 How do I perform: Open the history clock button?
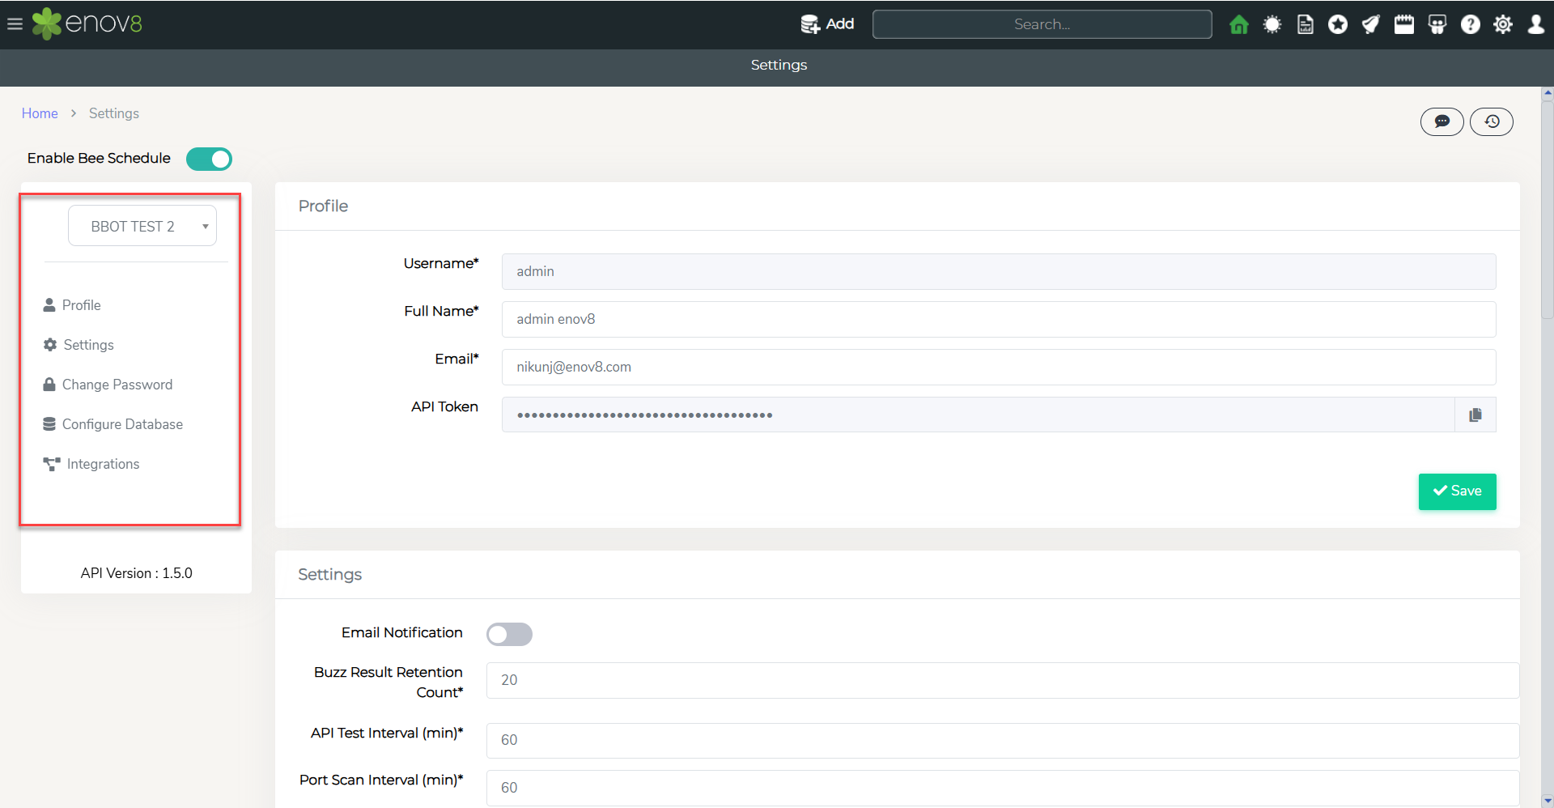1491,121
